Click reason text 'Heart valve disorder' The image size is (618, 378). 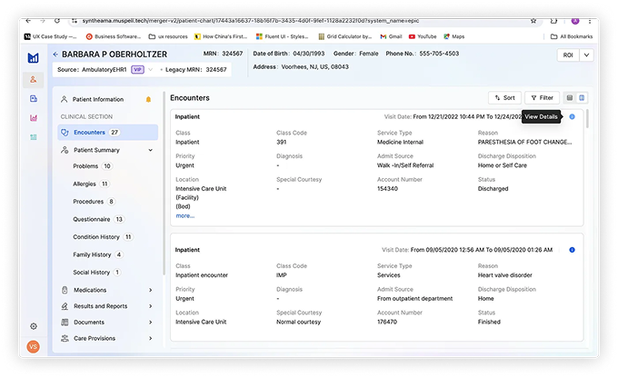(x=505, y=275)
